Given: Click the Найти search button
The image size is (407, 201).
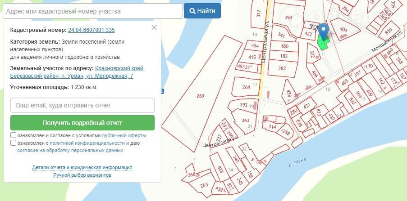Looking at the screenshot, I should pyautogui.click(x=202, y=11).
